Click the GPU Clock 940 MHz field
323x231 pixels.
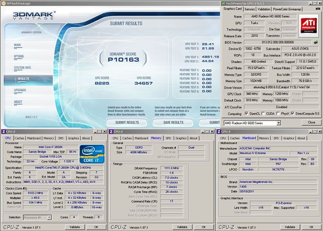tap(252, 94)
